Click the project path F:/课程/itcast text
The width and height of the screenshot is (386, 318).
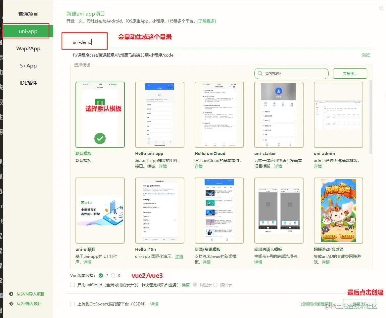123,55
